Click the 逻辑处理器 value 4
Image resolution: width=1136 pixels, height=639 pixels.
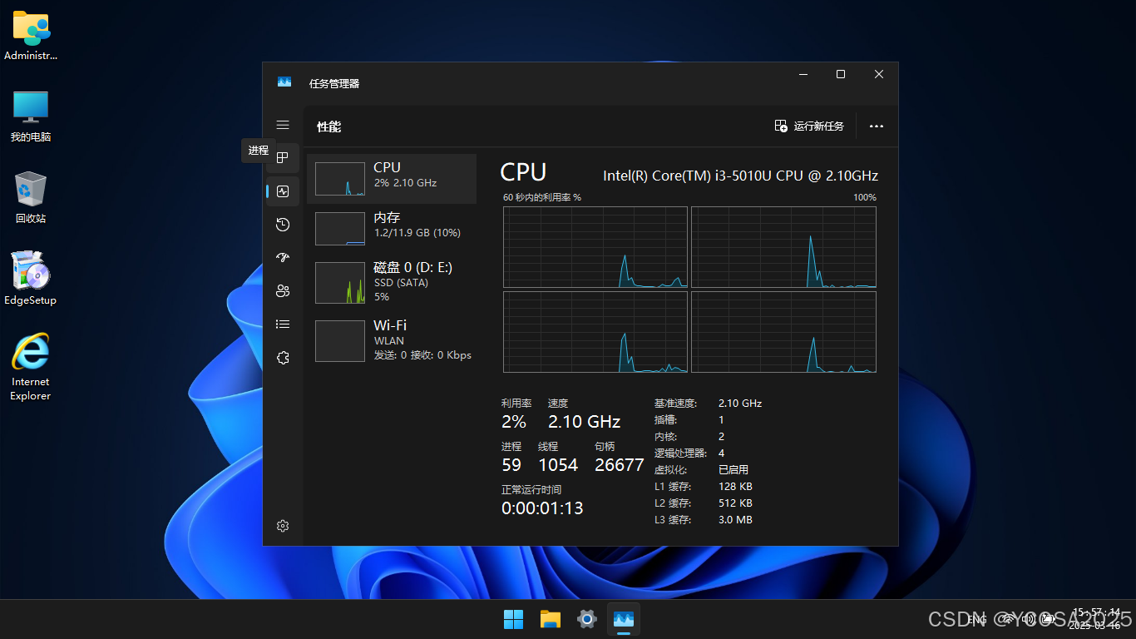coord(721,453)
